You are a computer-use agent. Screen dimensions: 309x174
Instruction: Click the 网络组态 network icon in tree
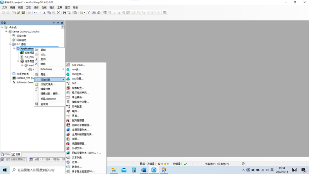(14, 40)
